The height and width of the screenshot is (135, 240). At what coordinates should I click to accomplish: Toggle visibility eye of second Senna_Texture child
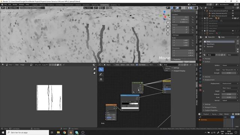coord(233,13)
